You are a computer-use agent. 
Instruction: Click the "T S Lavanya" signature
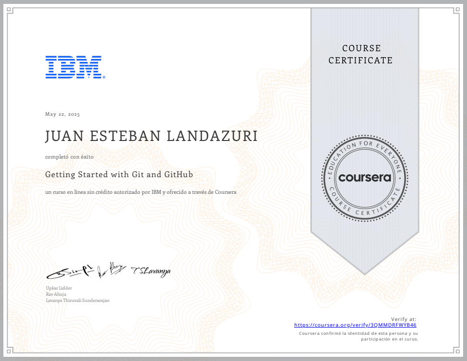(151, 271)
